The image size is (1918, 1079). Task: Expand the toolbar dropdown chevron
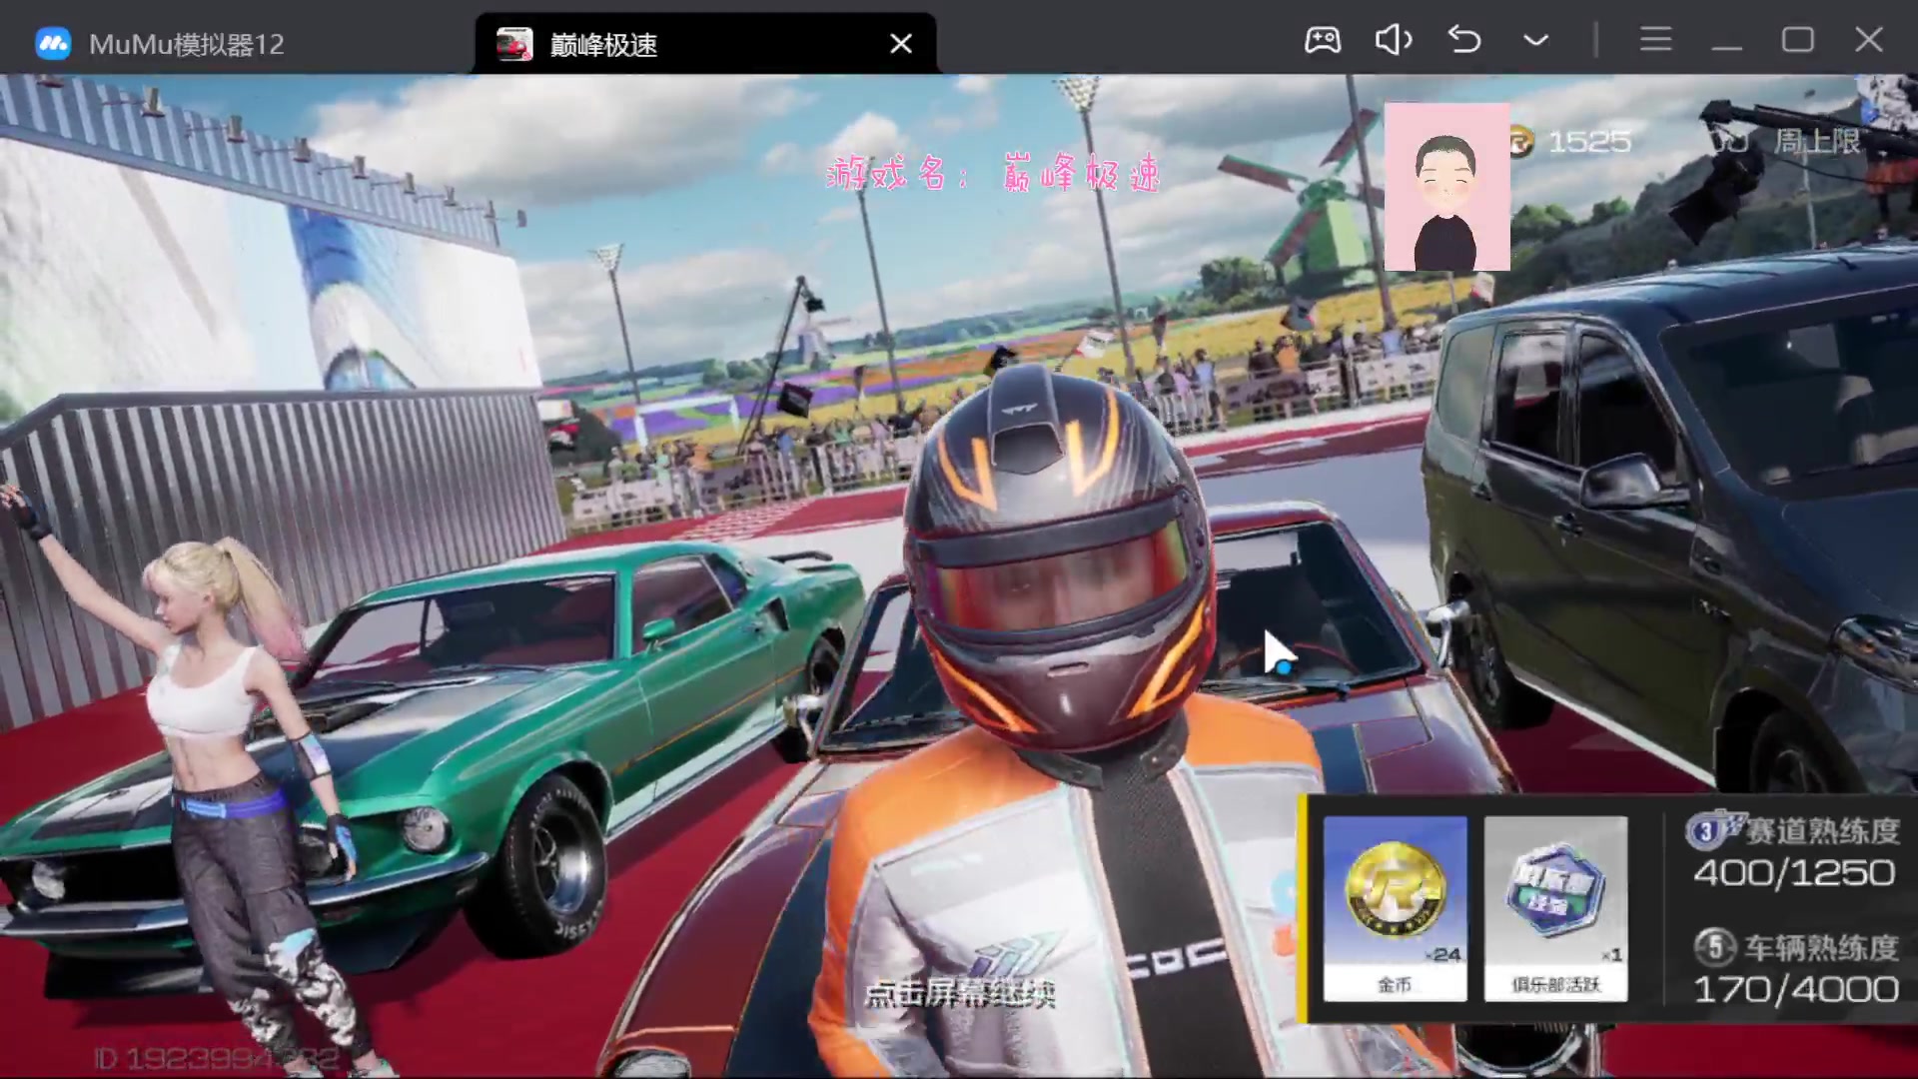[x=1536, y=41]
